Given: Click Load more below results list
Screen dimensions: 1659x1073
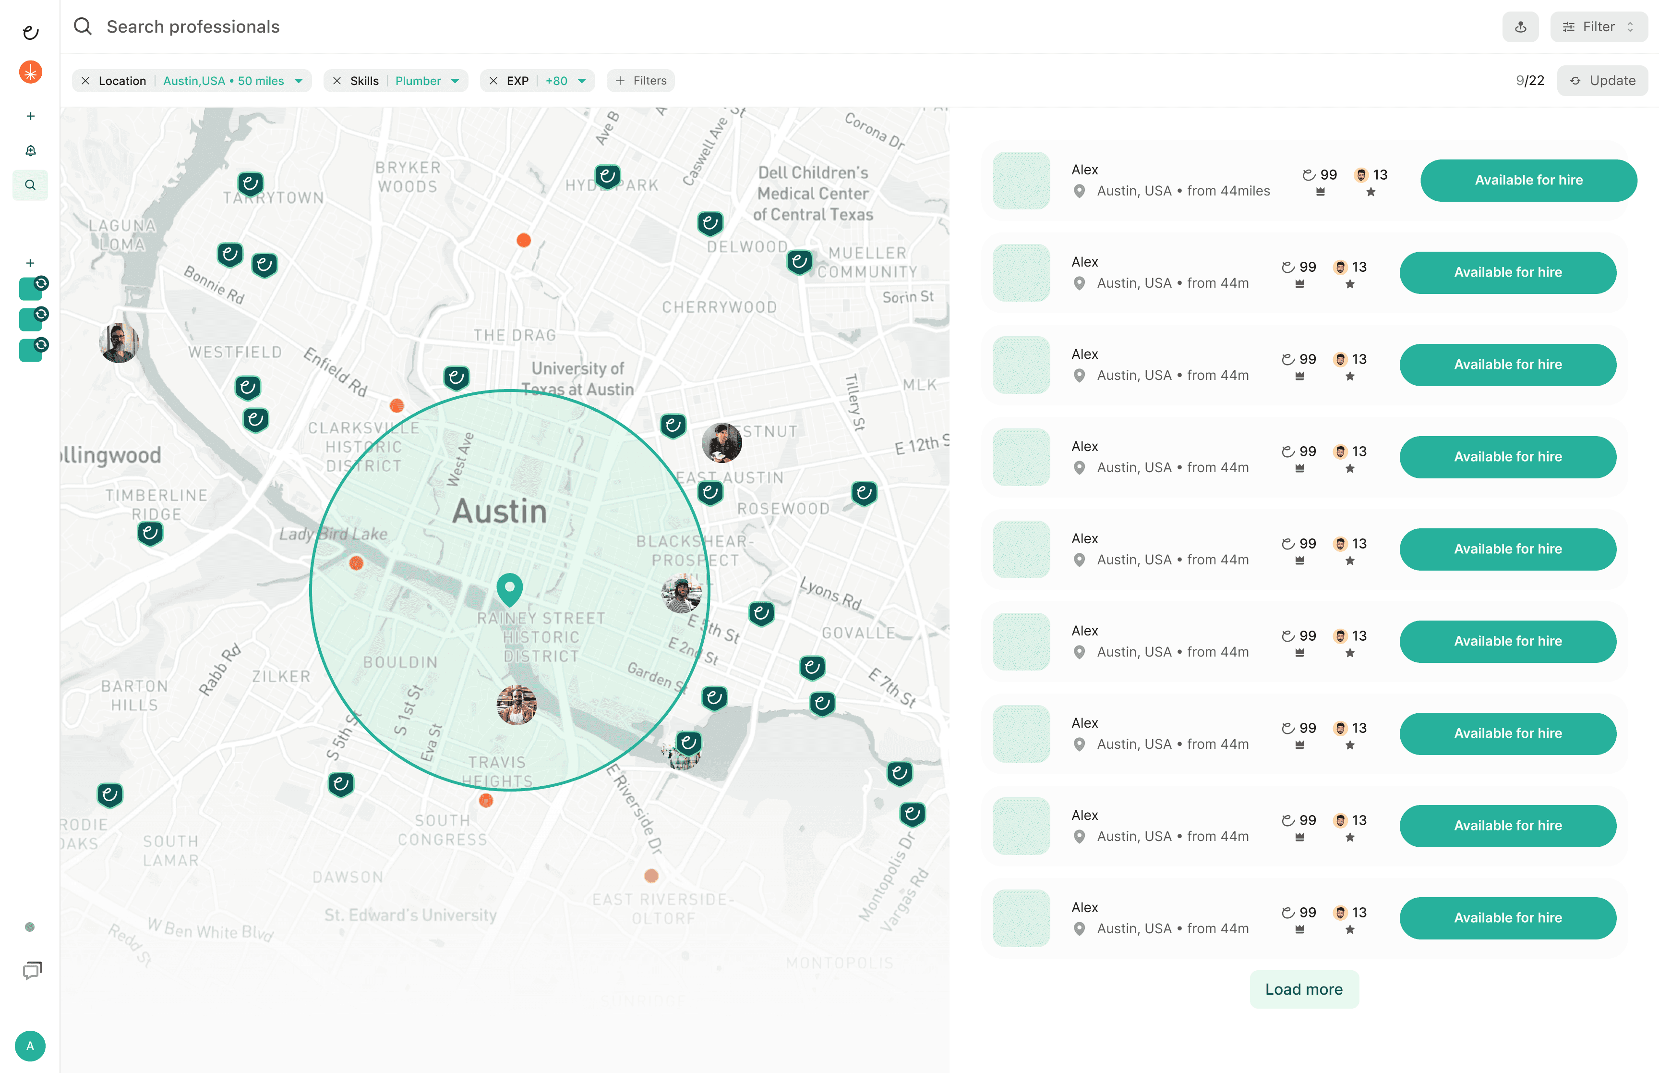Looking at the screenshot, I should pos(1303,988).
